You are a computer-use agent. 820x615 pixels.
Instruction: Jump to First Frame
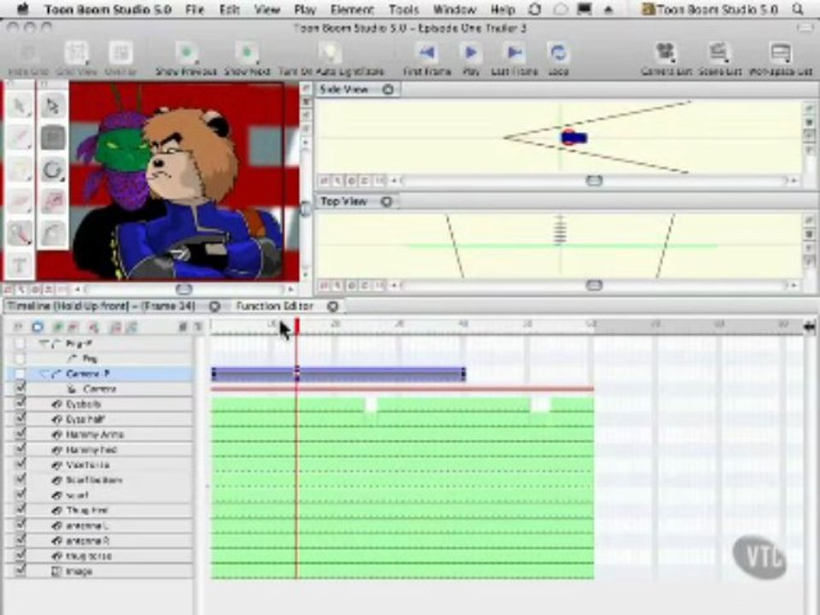427,53
